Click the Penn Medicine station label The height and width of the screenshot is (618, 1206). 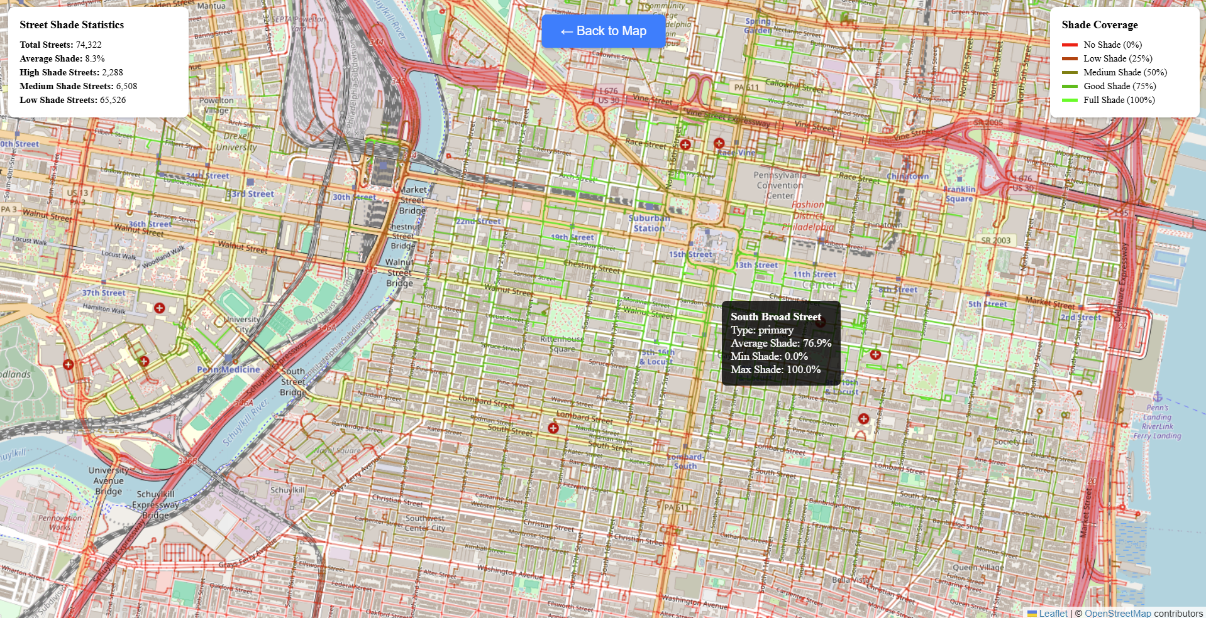click(228, 369)
